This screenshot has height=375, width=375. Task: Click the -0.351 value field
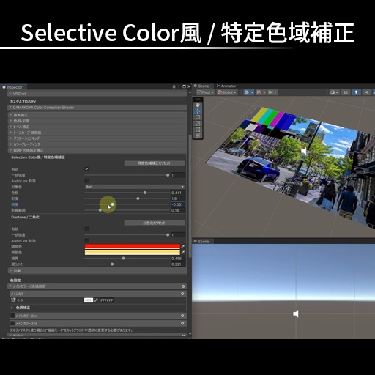[x=178, y=204]
